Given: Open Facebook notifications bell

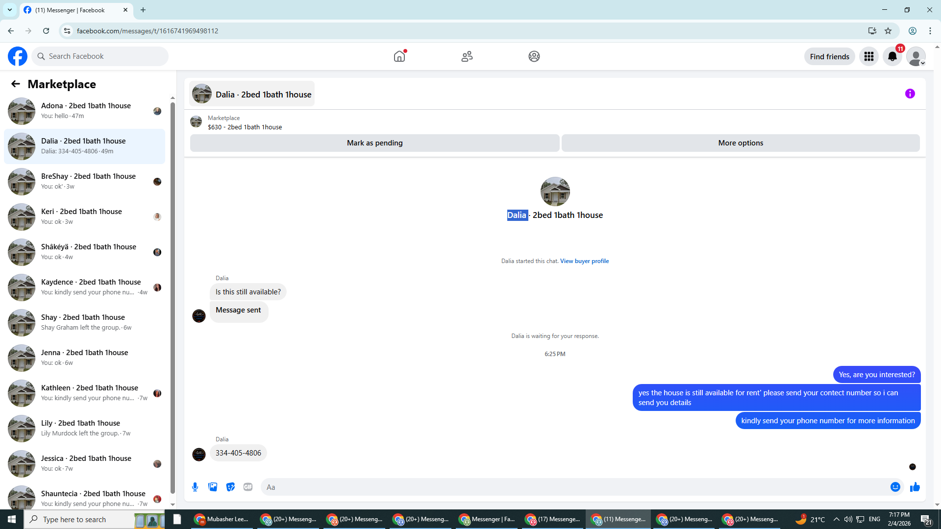Looking at the screenshot, I should [892, 56].
